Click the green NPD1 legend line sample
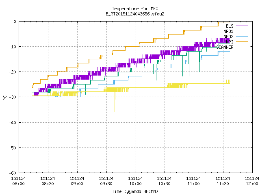260x195 pixels. tap(242, 31)
